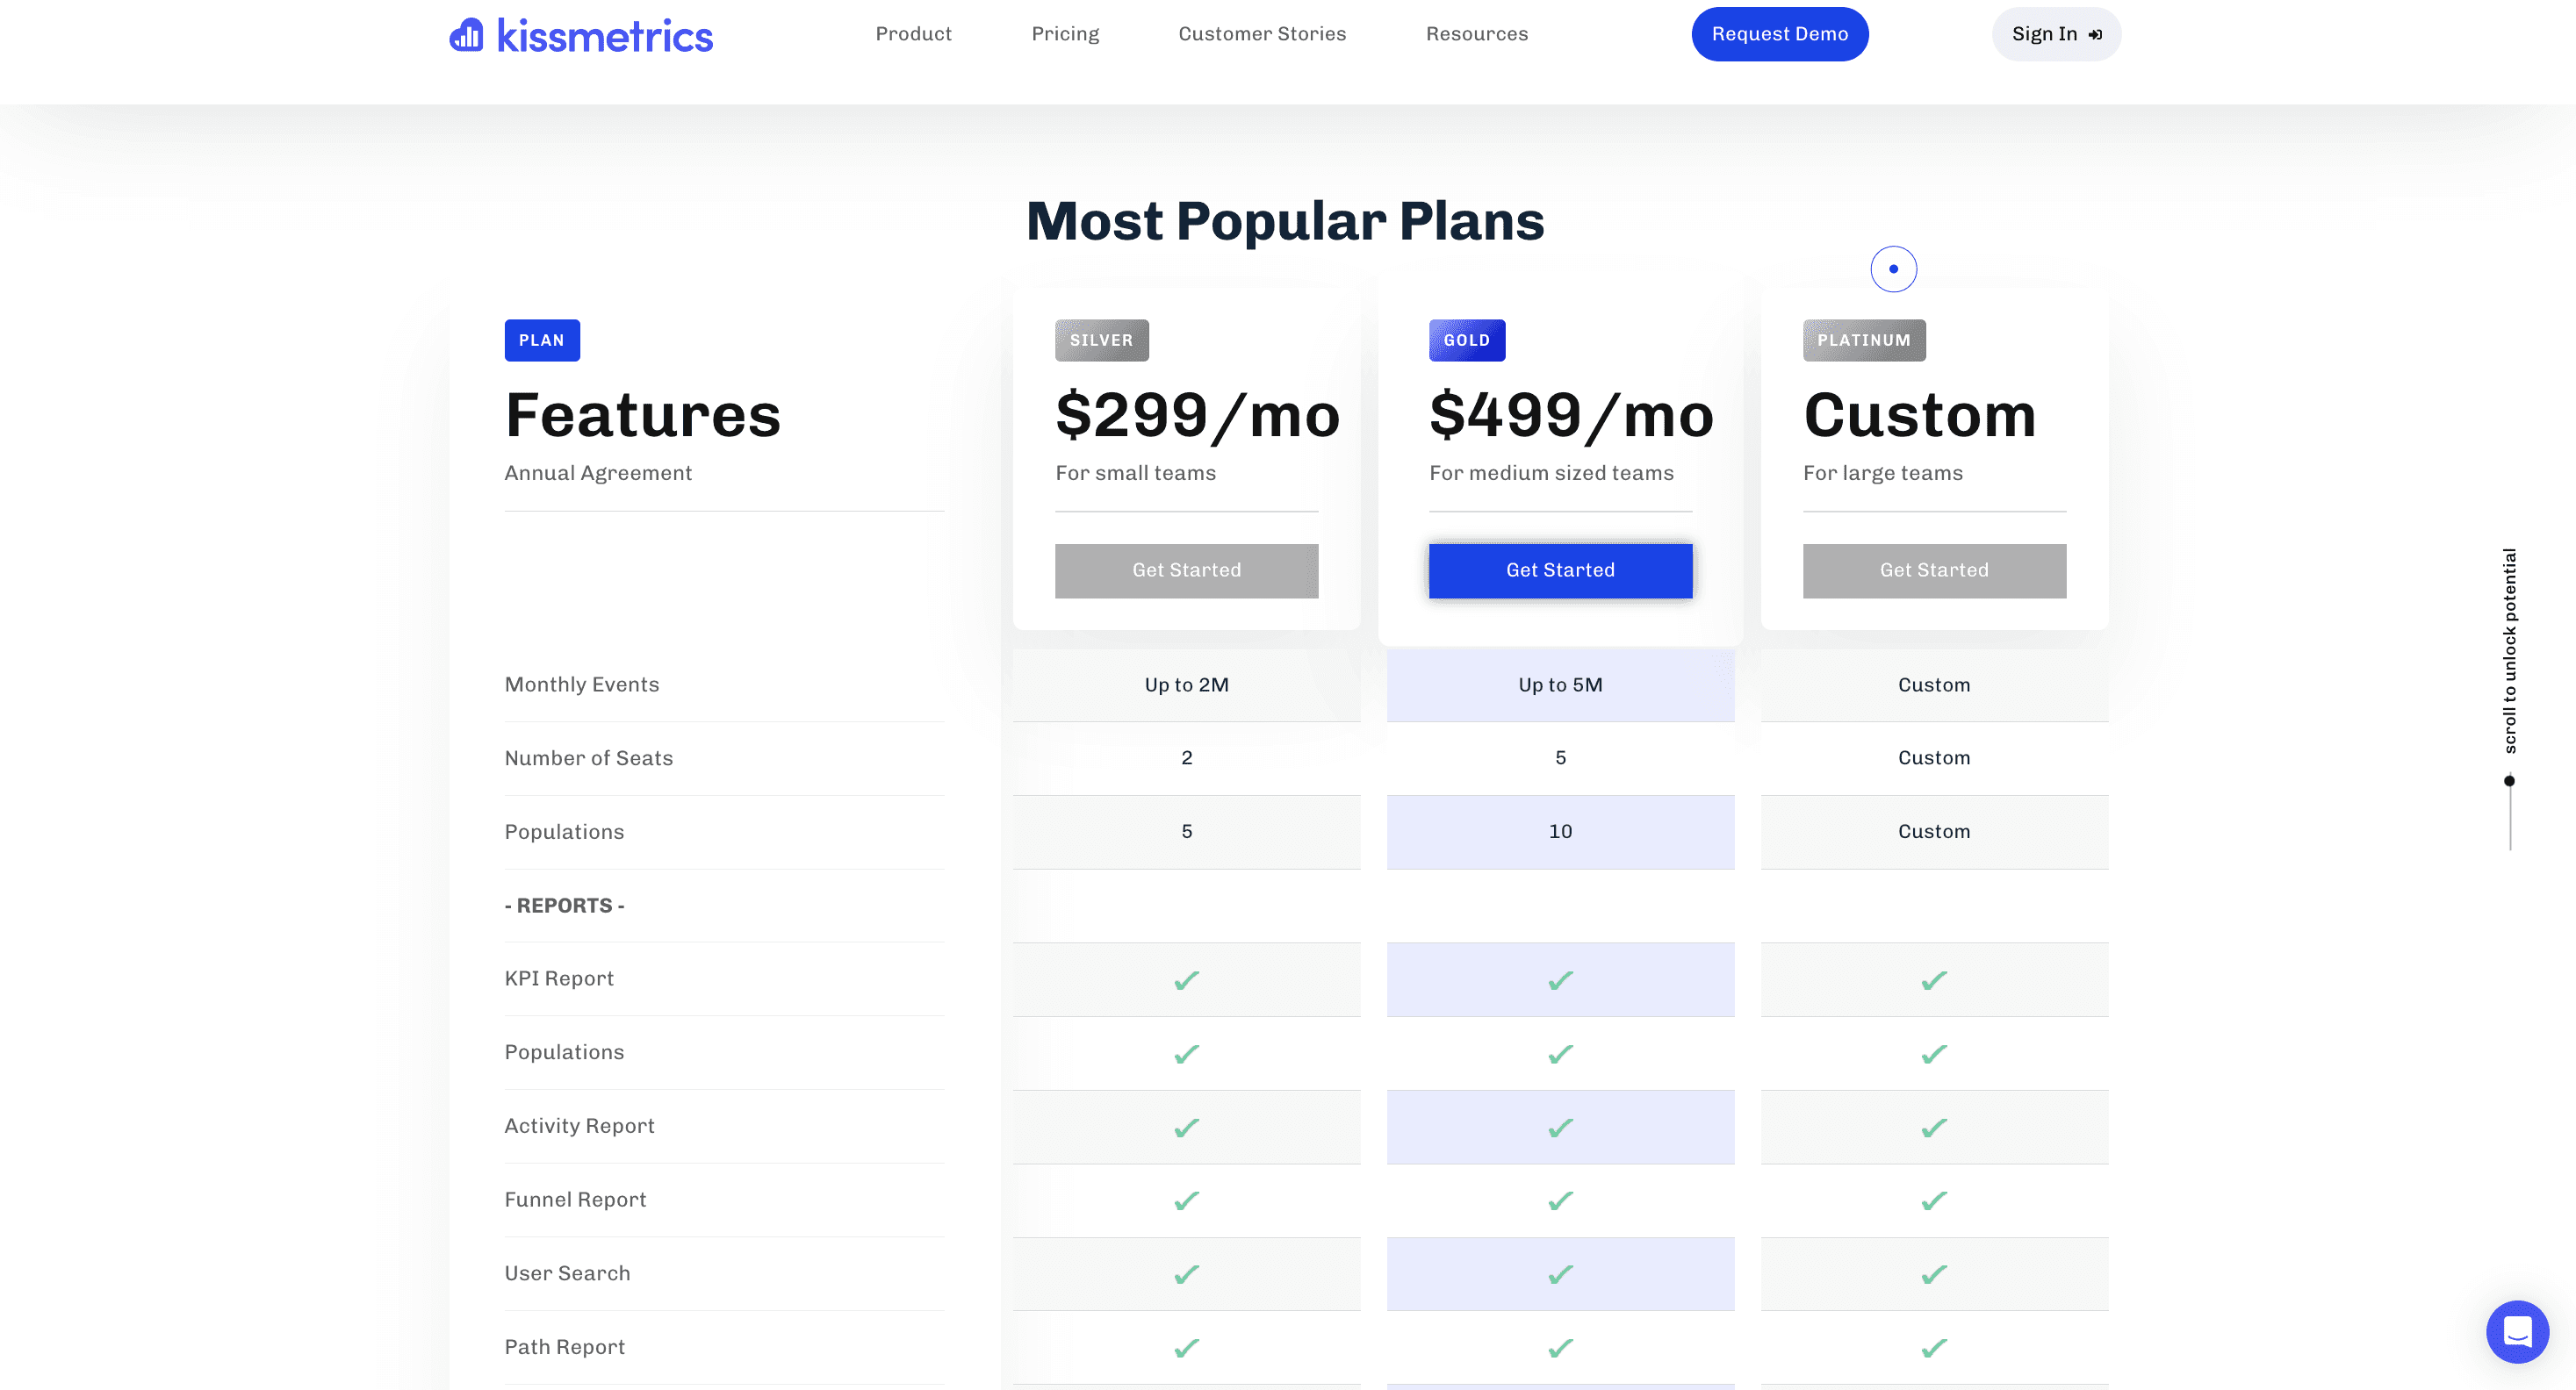The image size is (2576, 1390).
Task: Click the 'Funnel Report' row label
Action: [x=575, y=1199]
